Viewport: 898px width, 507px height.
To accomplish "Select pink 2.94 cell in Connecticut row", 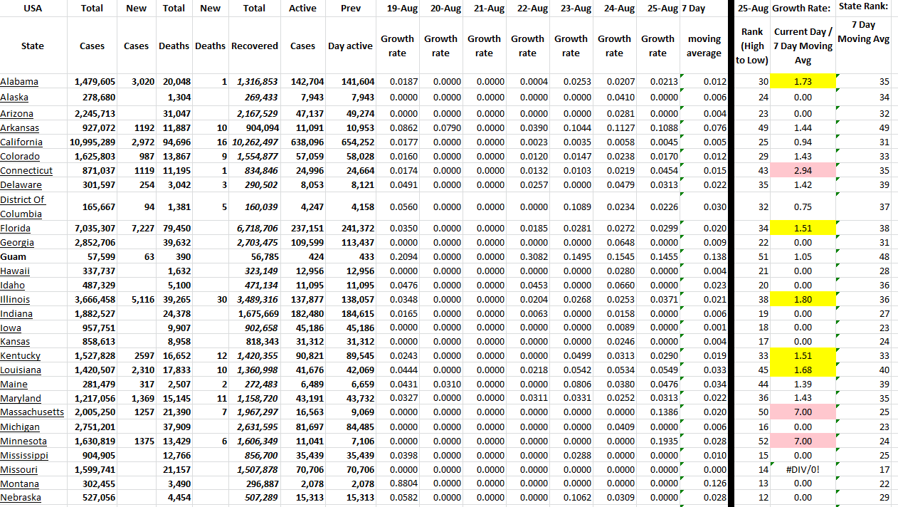I will [803, 170].
